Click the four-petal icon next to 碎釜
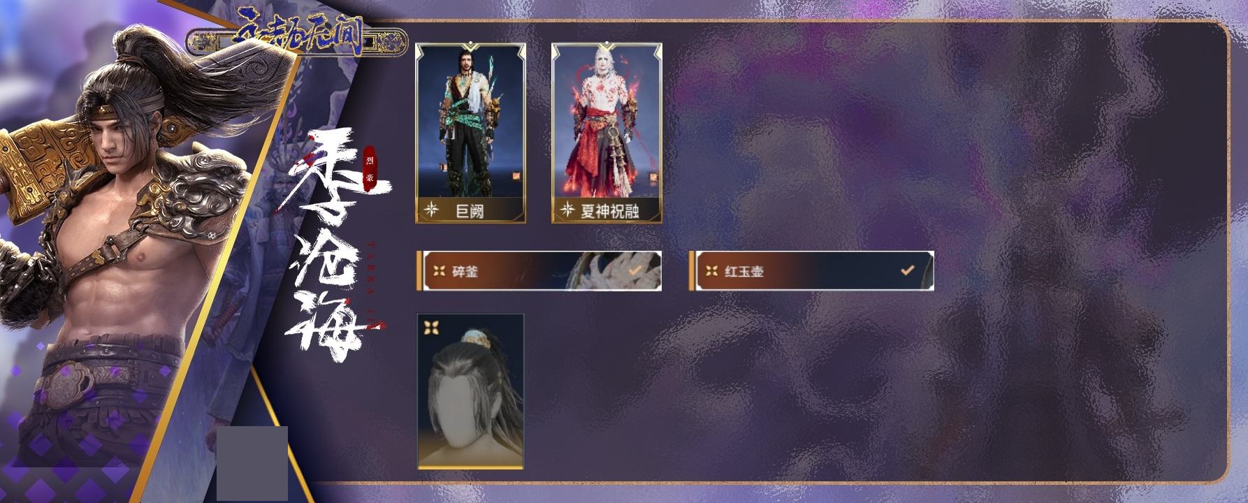The image size is (1248, 503). [439, 271]
